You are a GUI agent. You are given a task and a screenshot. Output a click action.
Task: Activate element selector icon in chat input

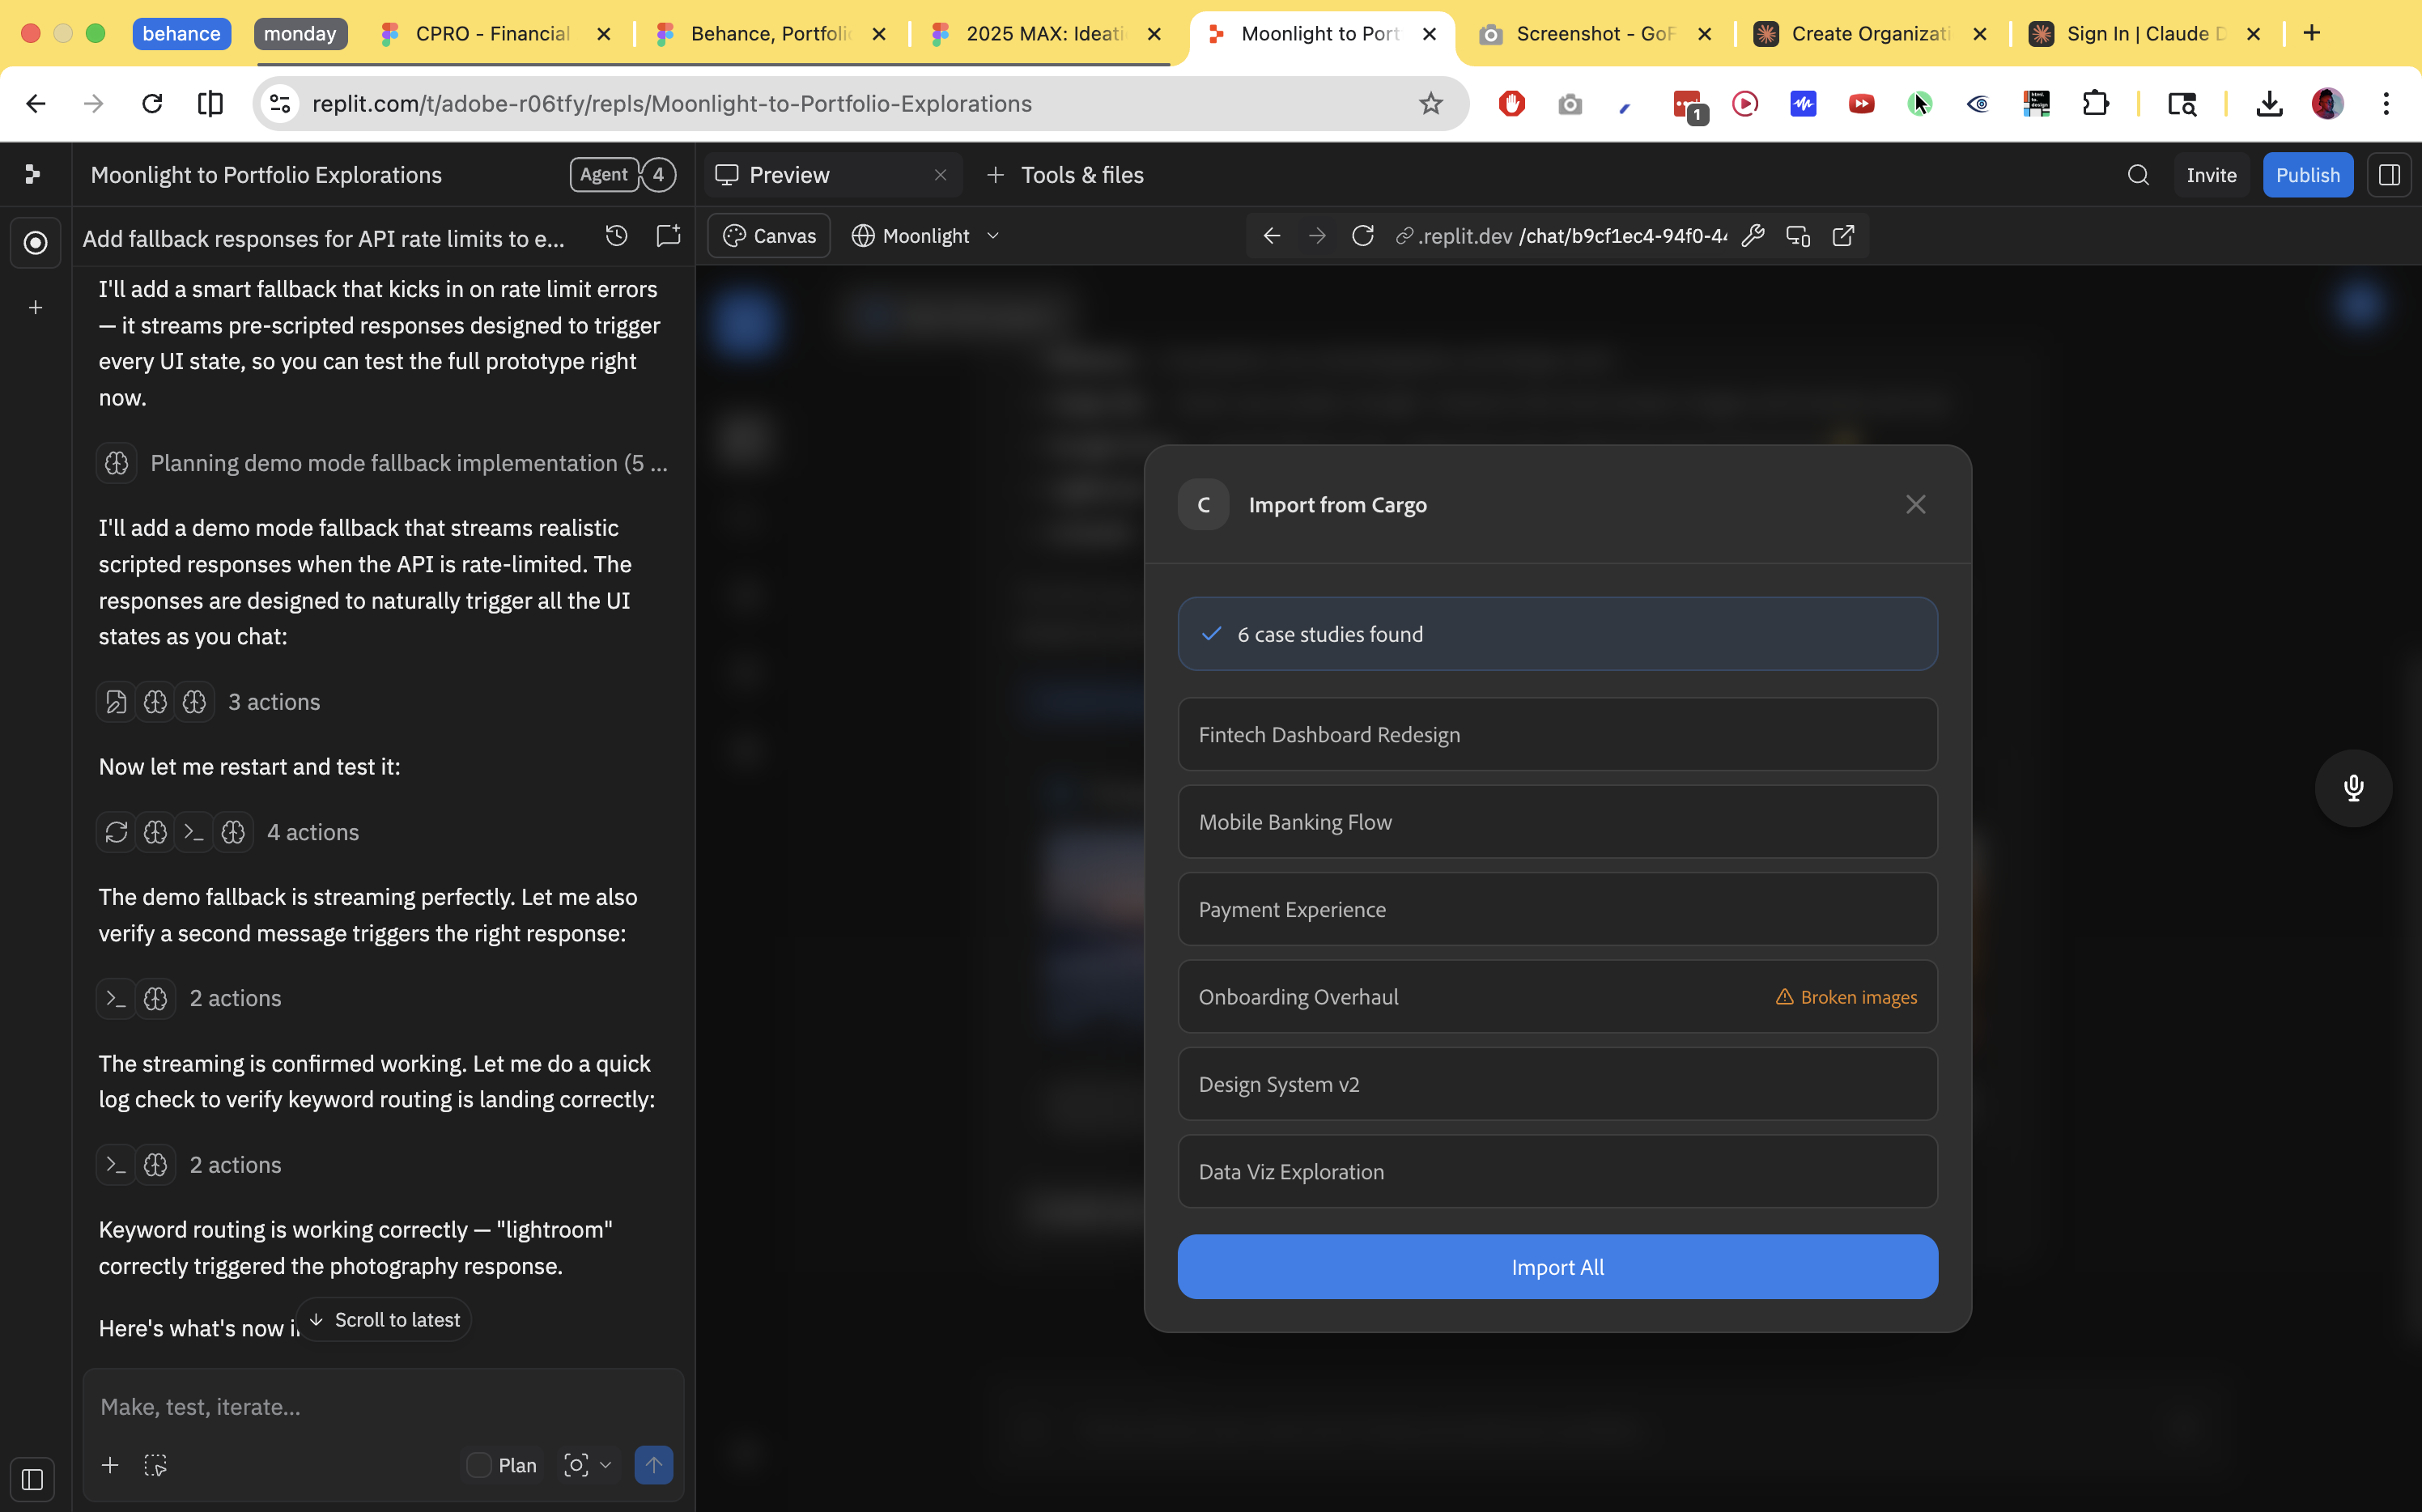click(155, 1465)
